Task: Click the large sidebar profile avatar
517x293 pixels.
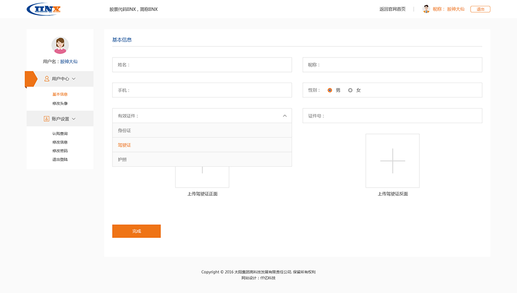Action: (x=60, y=45)
